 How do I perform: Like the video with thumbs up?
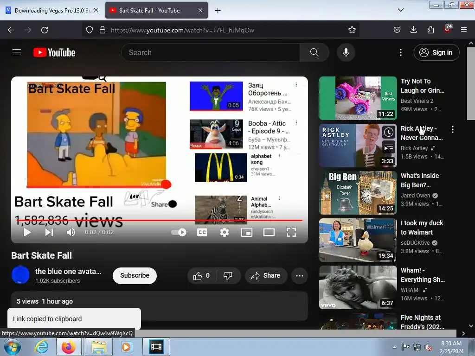[201, 275]
